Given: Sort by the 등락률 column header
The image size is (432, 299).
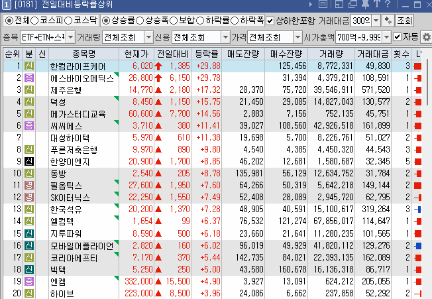Looking at the screenshot, I should pos(206,54).
